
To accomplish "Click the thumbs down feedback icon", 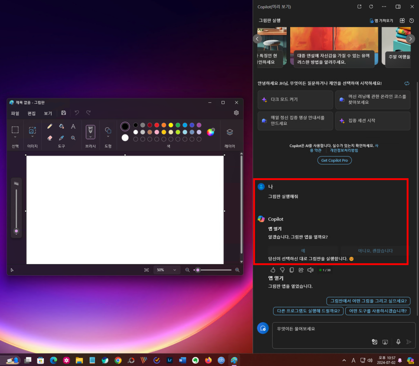I will 282,270.
